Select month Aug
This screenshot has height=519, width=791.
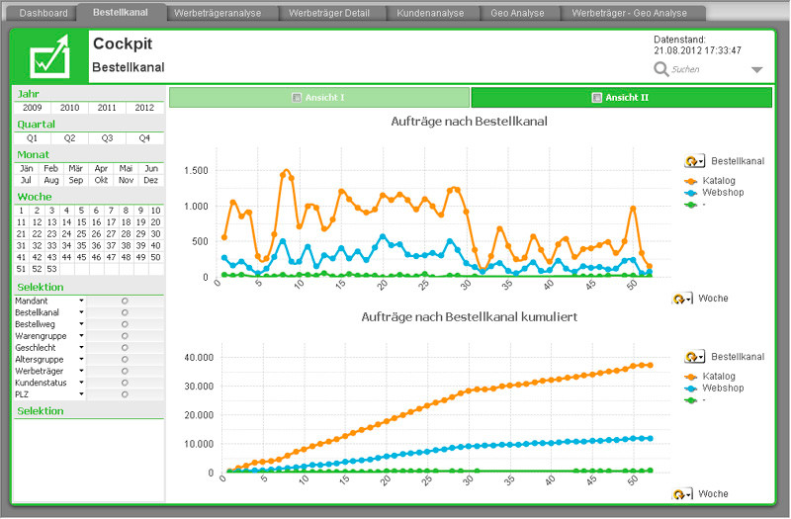click(x=51, y=180)
